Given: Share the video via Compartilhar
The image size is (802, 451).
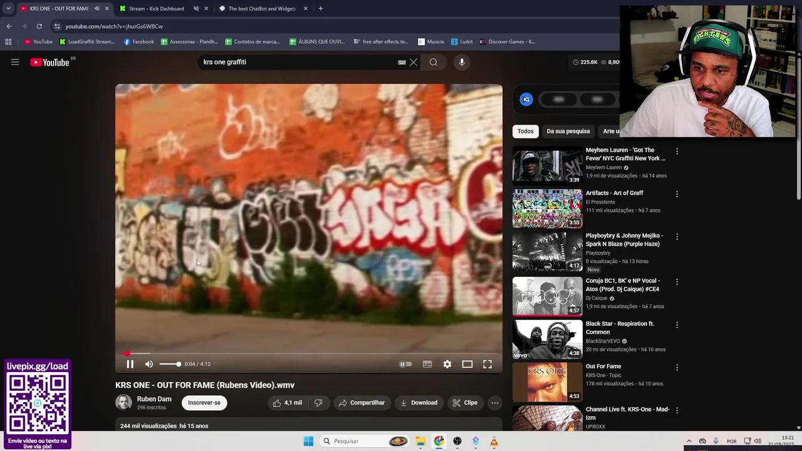Looking at the screenshot, I should [362, 403].
